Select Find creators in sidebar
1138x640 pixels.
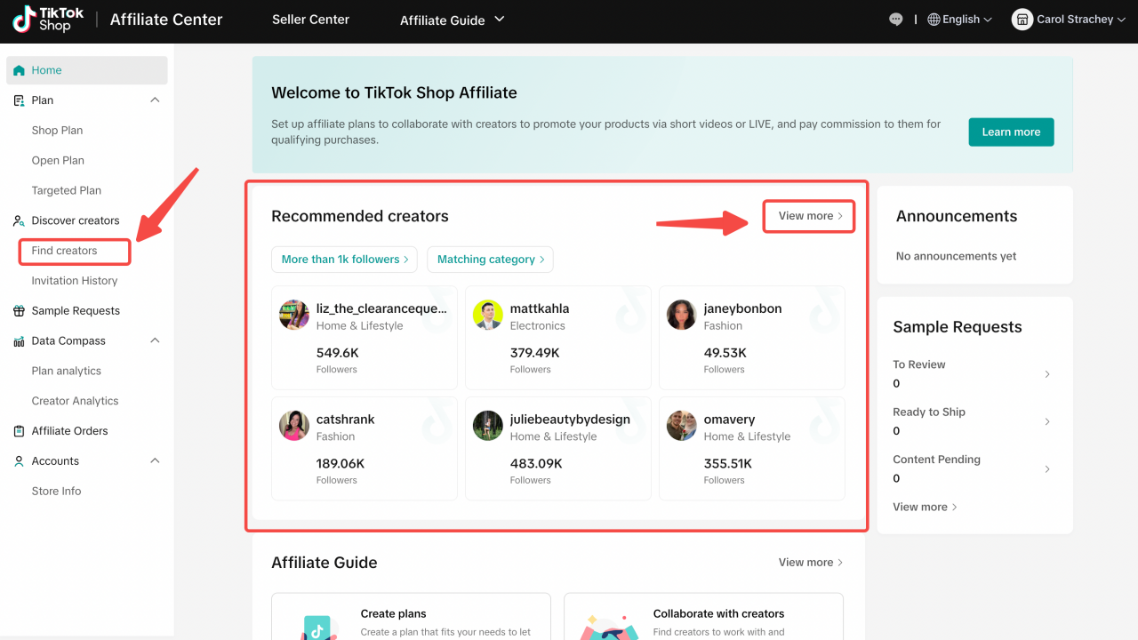tap(64, 251)
